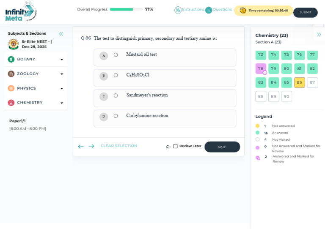The height and width of the screenshot is (229, 325).
Task: Collapse the Subjects & Sections sidebar
Action: click(61, 34)
